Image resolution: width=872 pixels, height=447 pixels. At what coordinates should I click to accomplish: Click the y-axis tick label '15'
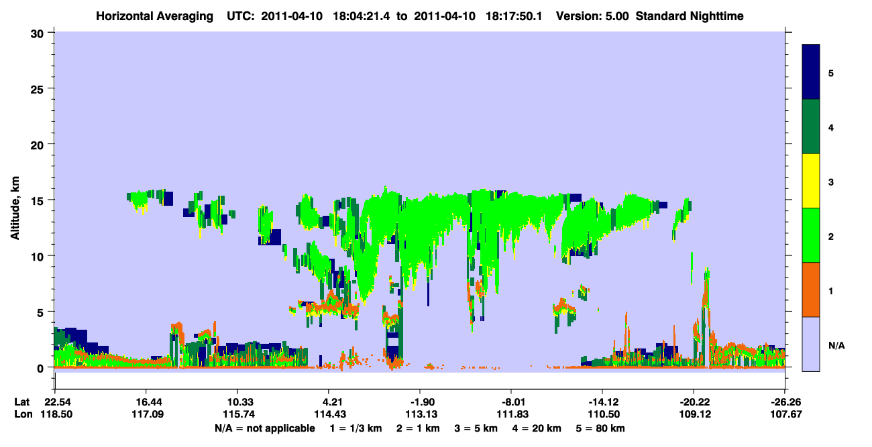[x=39, y=200]
